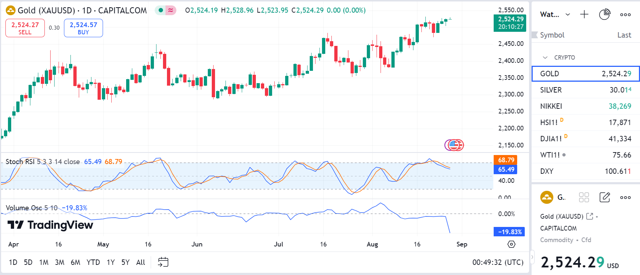The height and width of the screenshot is (275, 640).
Task: Open chart settings hexagon icon
Action: pos(511,244)
